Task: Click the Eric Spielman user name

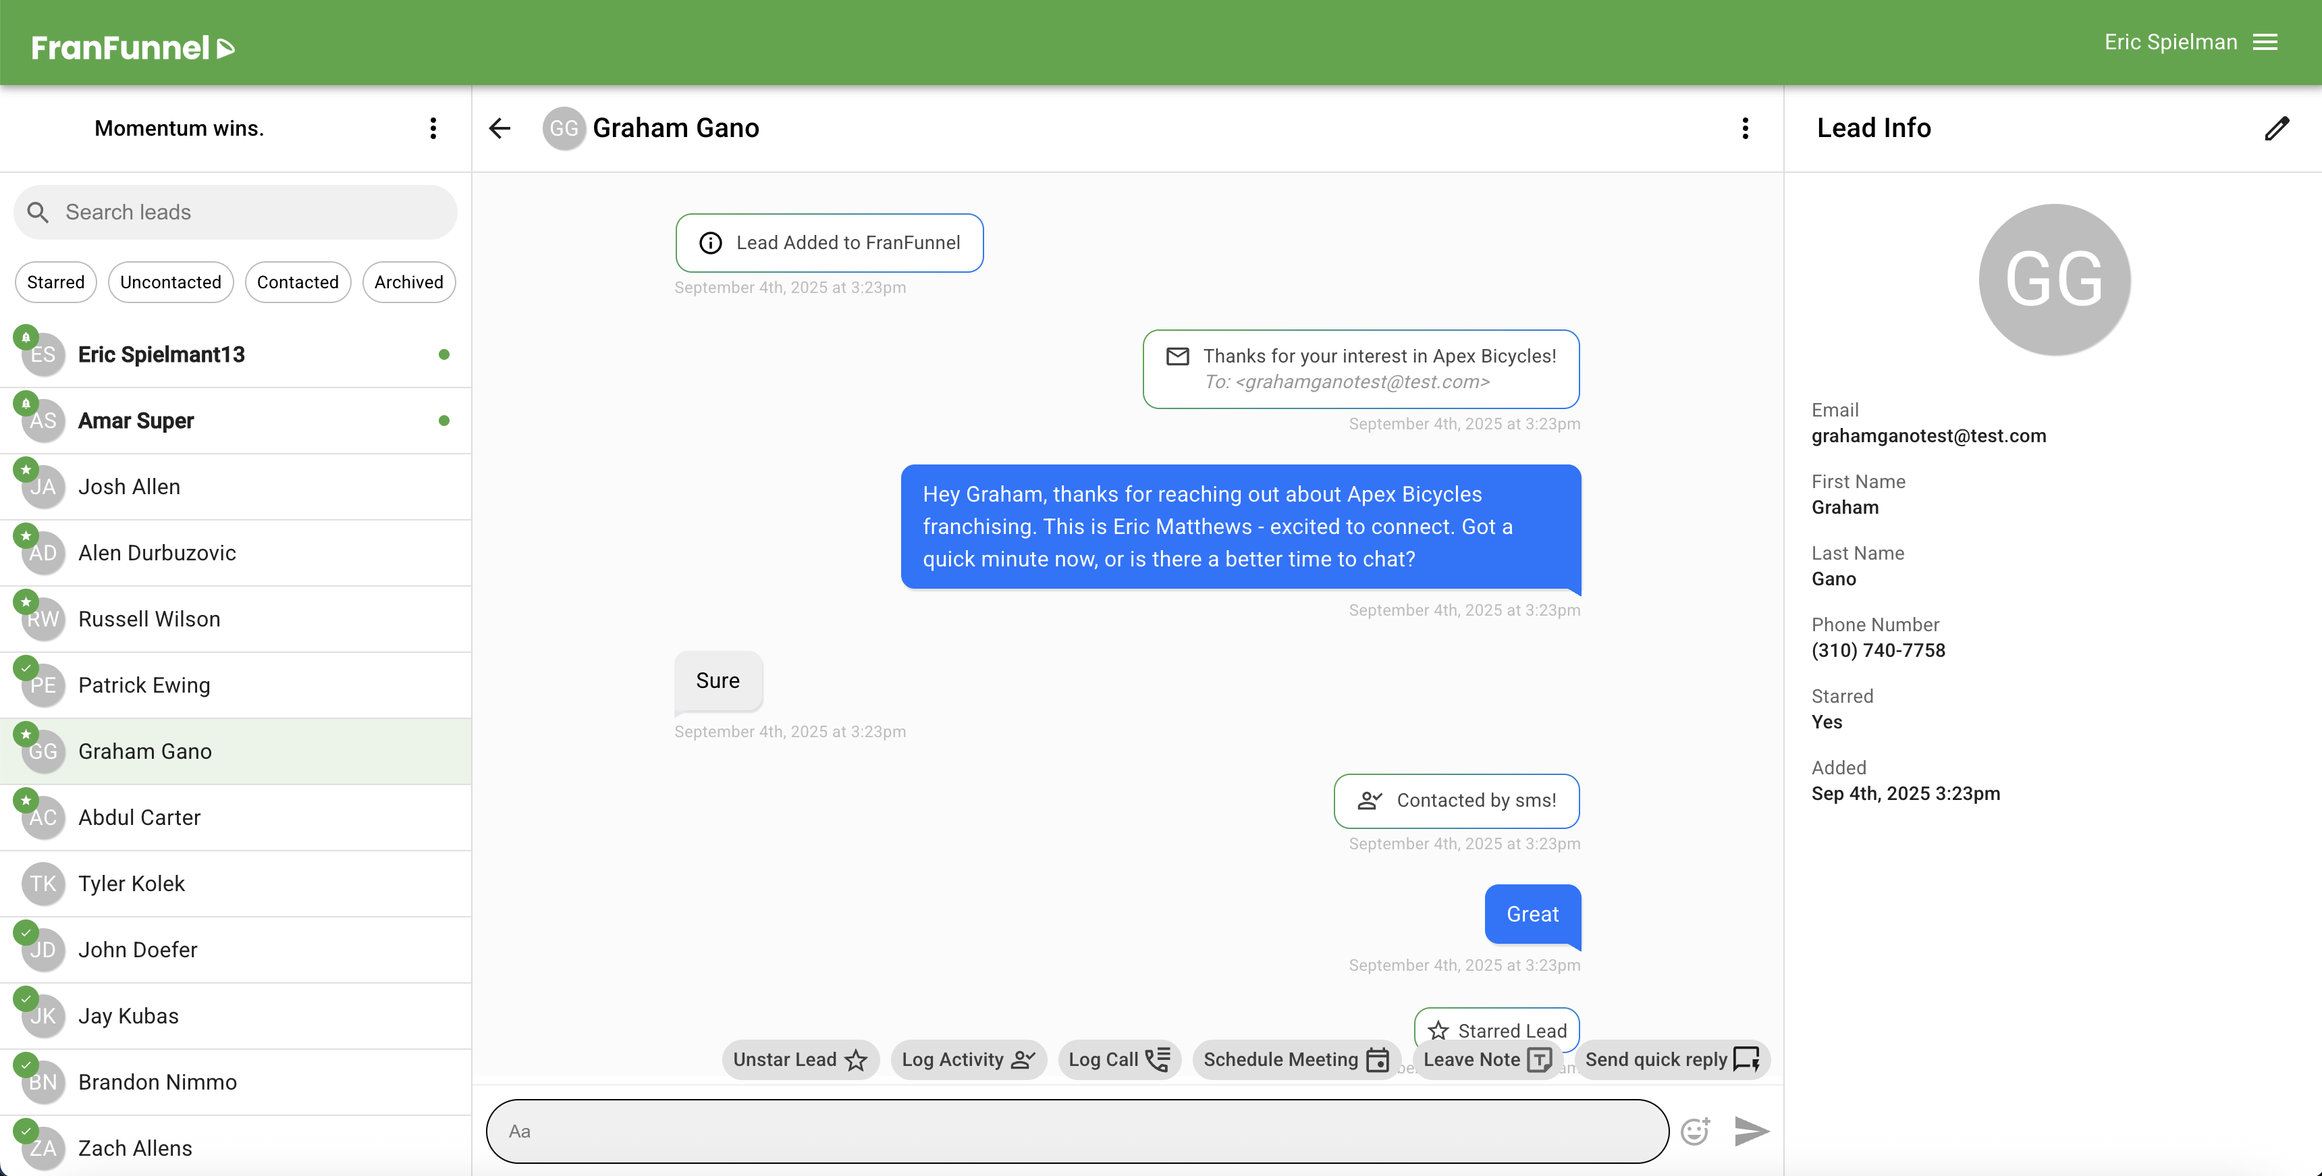Action: (2171, 43)
